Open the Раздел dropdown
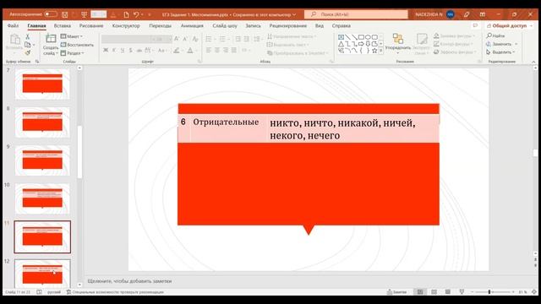 tap(73, 53)
